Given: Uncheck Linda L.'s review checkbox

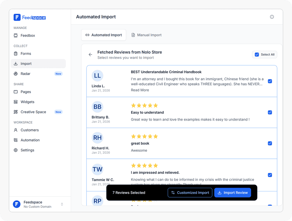Looking at the screenshot, I should tap(270, 81).
